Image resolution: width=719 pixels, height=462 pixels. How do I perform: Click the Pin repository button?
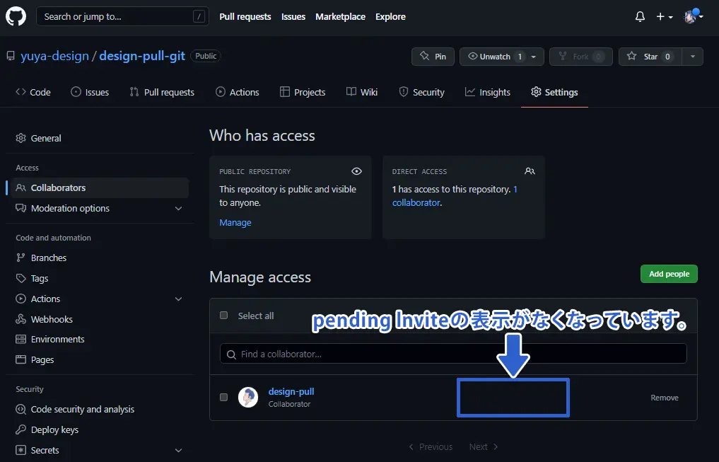pos(433,57)
